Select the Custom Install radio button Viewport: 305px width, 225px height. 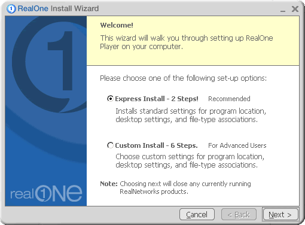(110, 145)
